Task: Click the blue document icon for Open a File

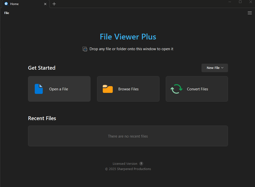Action: pos(39,89)
